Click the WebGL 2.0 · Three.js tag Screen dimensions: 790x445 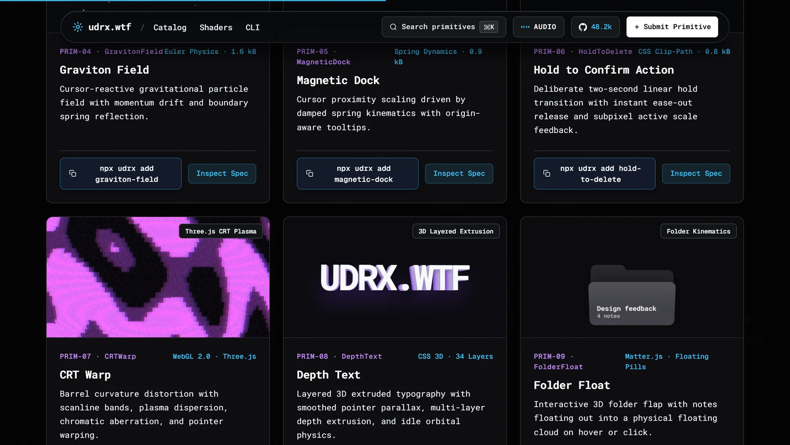(x=214, y=356)
